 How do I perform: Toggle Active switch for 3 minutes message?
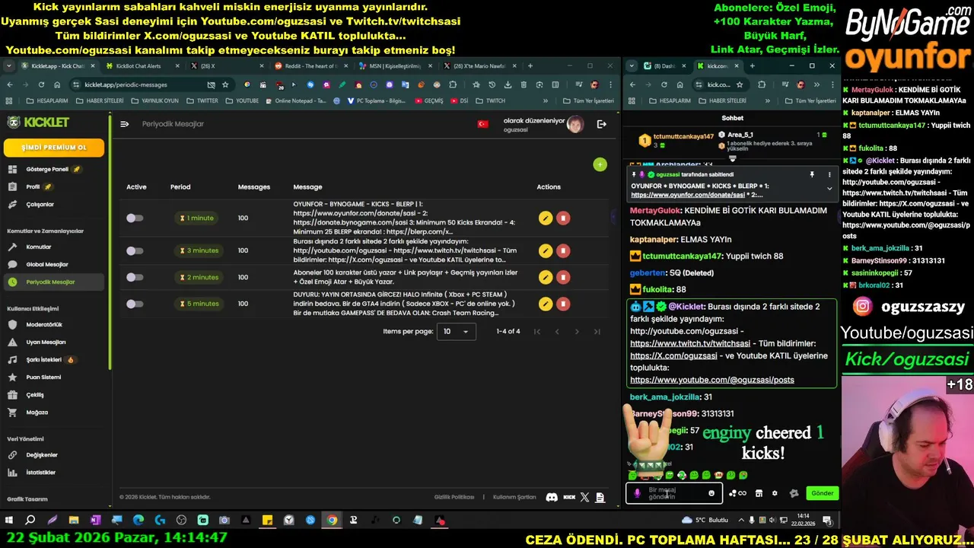135,250
